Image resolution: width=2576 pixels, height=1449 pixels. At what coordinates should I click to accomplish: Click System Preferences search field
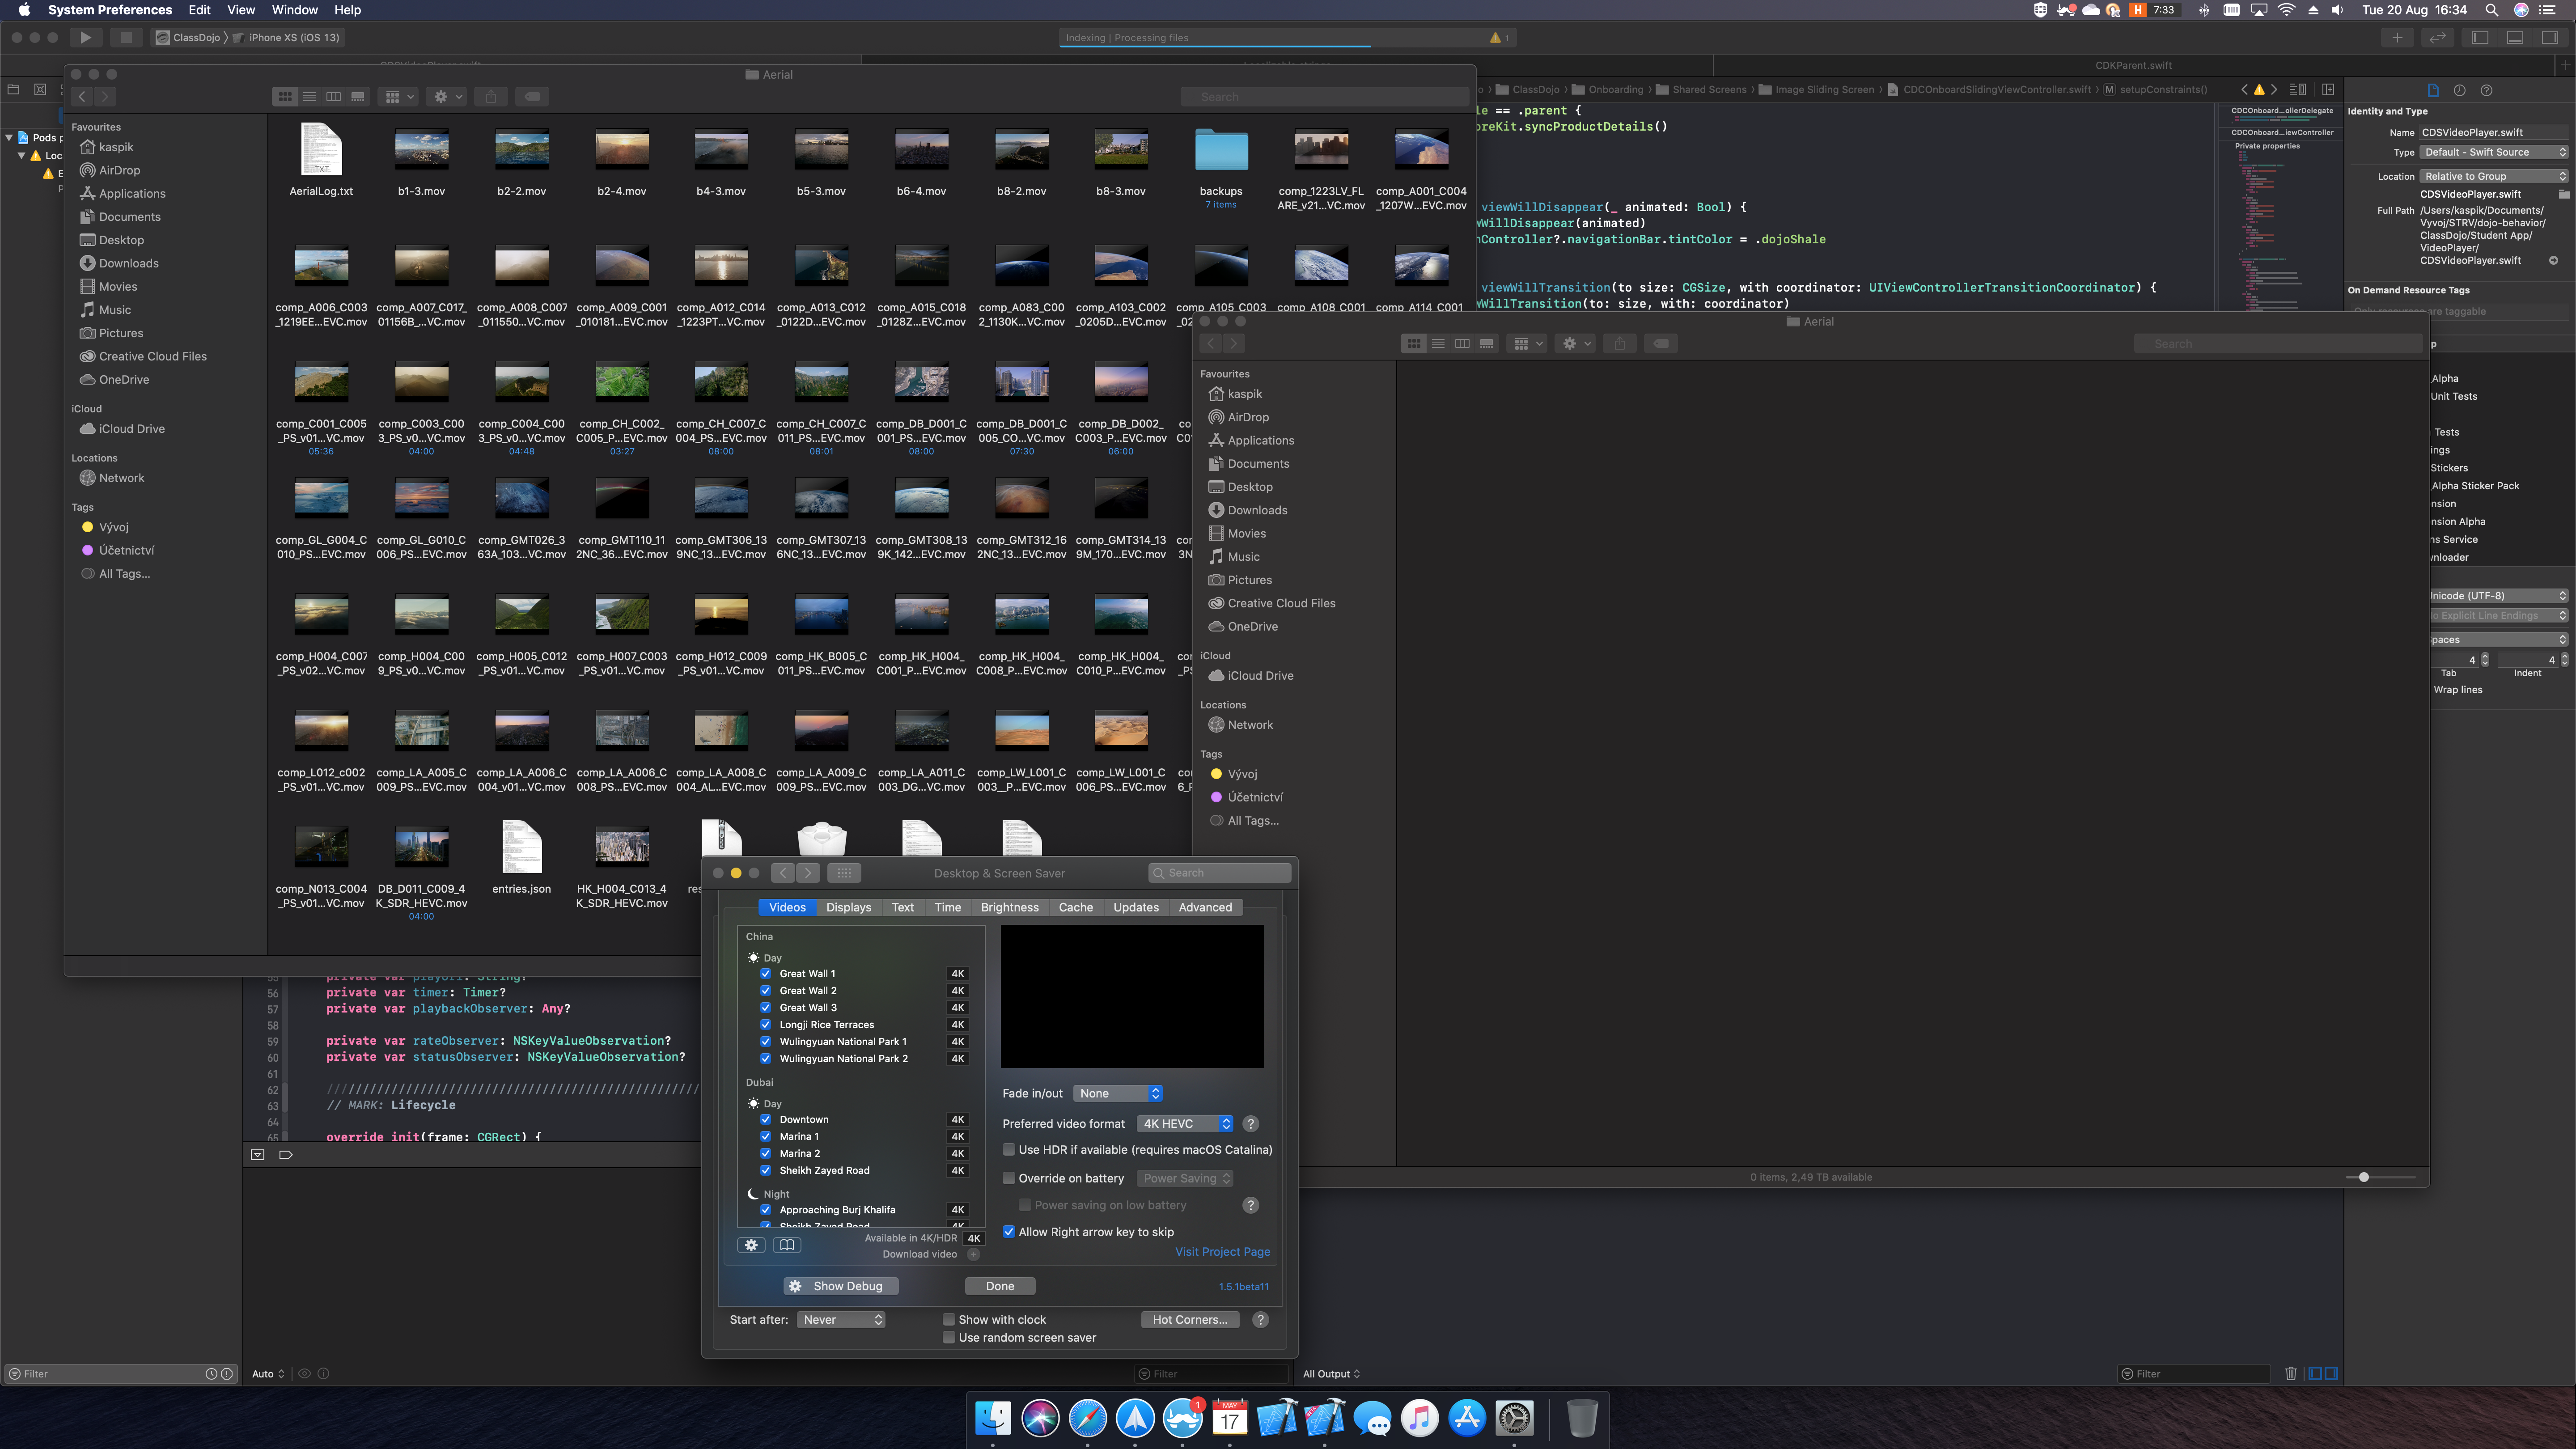pyautogui.click(x=1220, y=873)
